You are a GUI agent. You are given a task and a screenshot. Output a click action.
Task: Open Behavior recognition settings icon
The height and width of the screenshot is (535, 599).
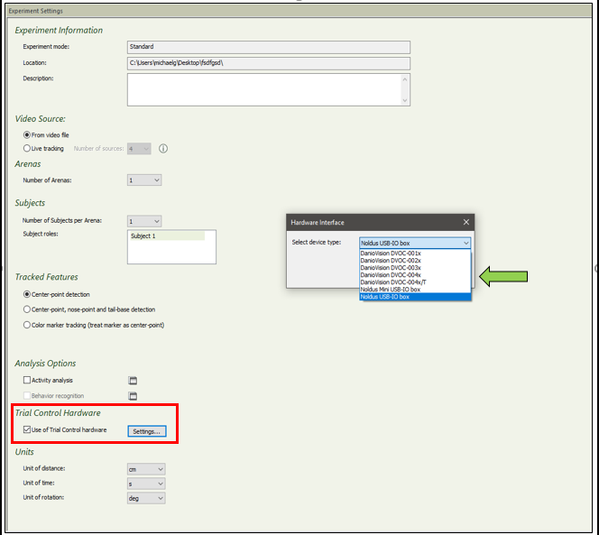pyautogui.click(x=133, y=396)
